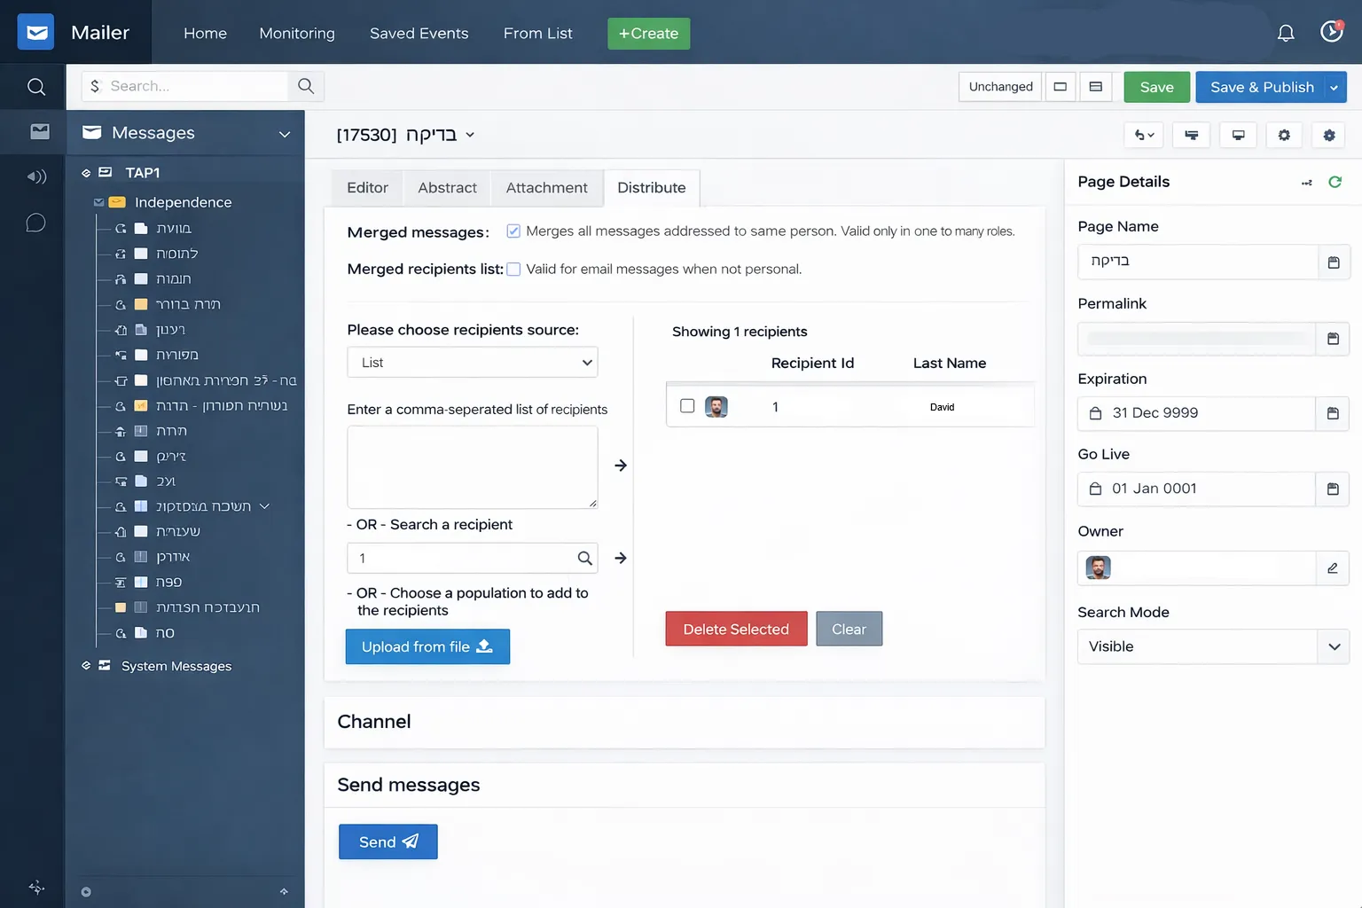
Task: Open the Home menu
Action: click(x=205, y=33)
